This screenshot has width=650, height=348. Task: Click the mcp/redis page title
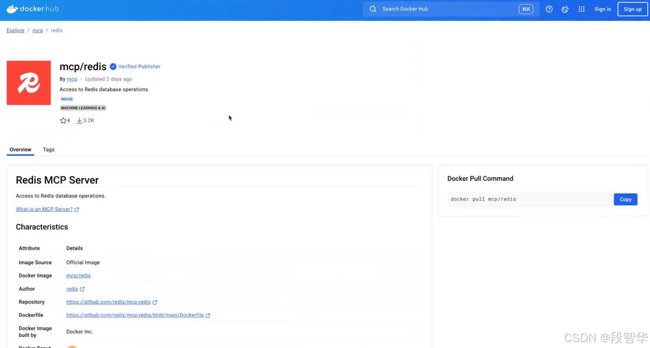[83, 66]
